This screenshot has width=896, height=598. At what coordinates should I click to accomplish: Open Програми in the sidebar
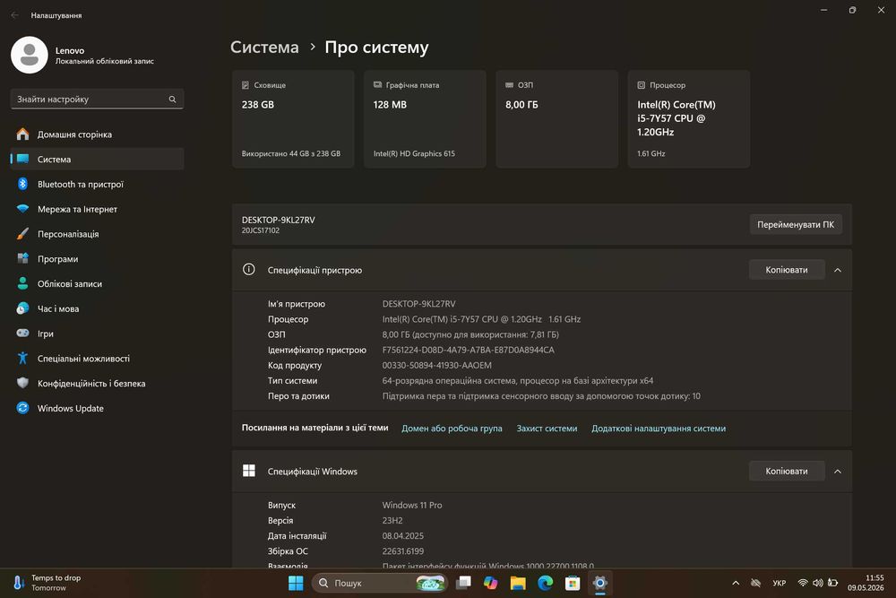[97, 258]
